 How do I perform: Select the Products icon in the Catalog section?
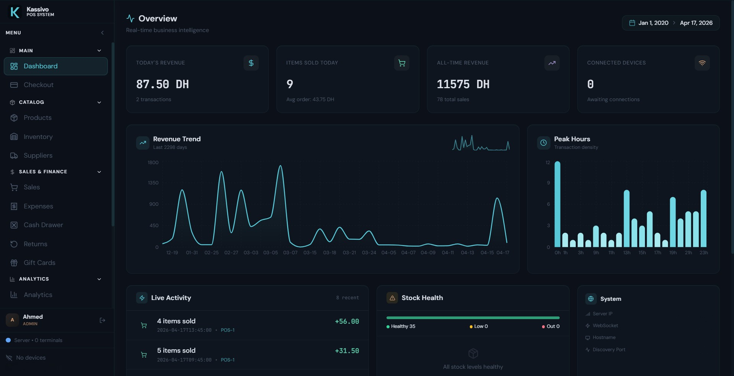[x=14, y=118]
